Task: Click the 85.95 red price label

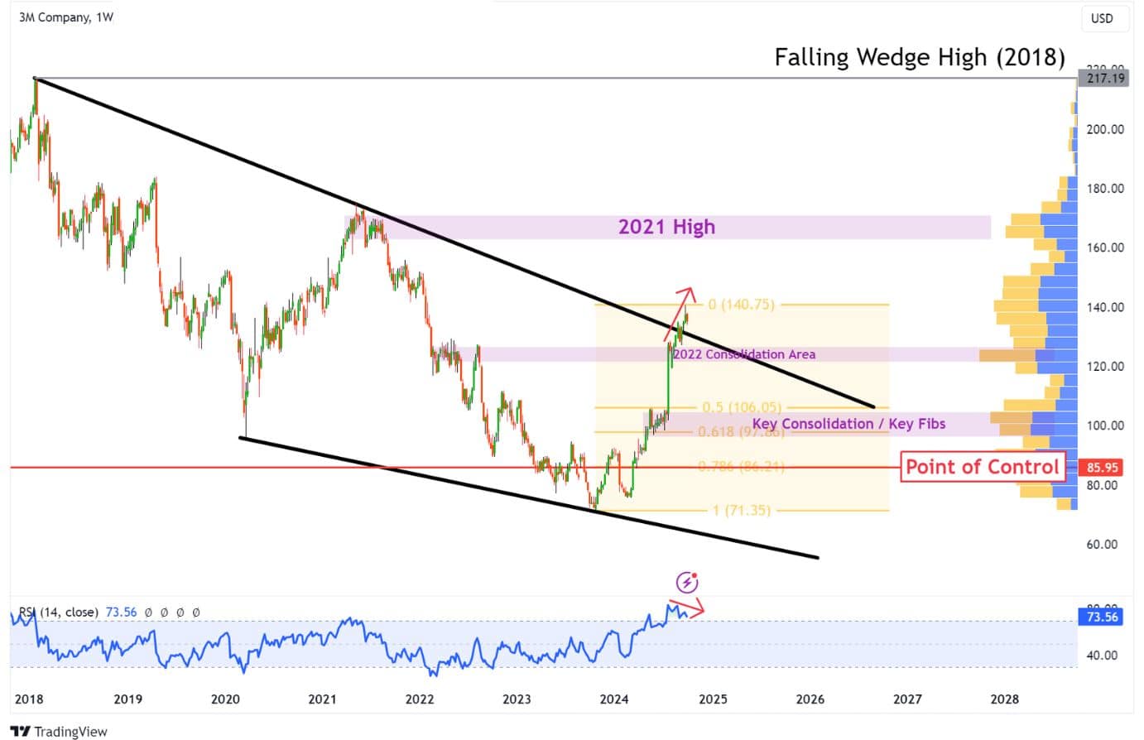Action: point(1102,467)
